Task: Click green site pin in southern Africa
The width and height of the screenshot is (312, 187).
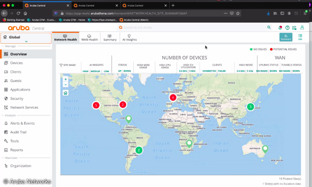Action: tap(189, 143)
